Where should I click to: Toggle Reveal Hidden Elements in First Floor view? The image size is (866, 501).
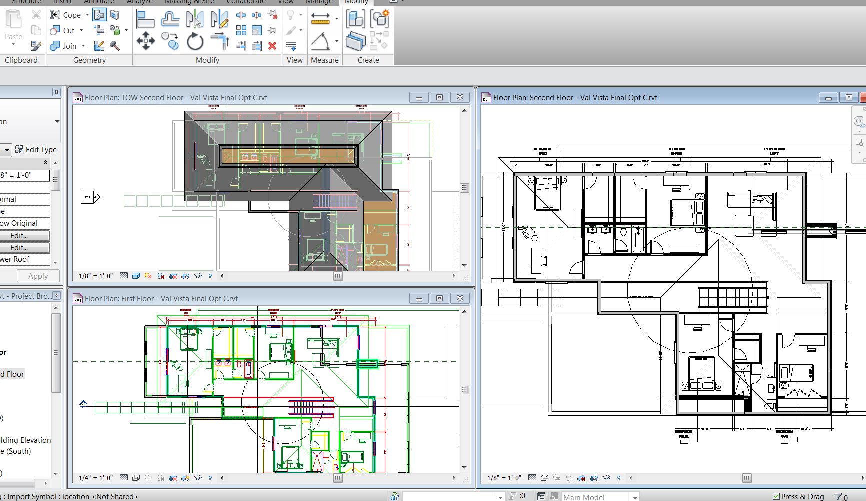[210, 478]
